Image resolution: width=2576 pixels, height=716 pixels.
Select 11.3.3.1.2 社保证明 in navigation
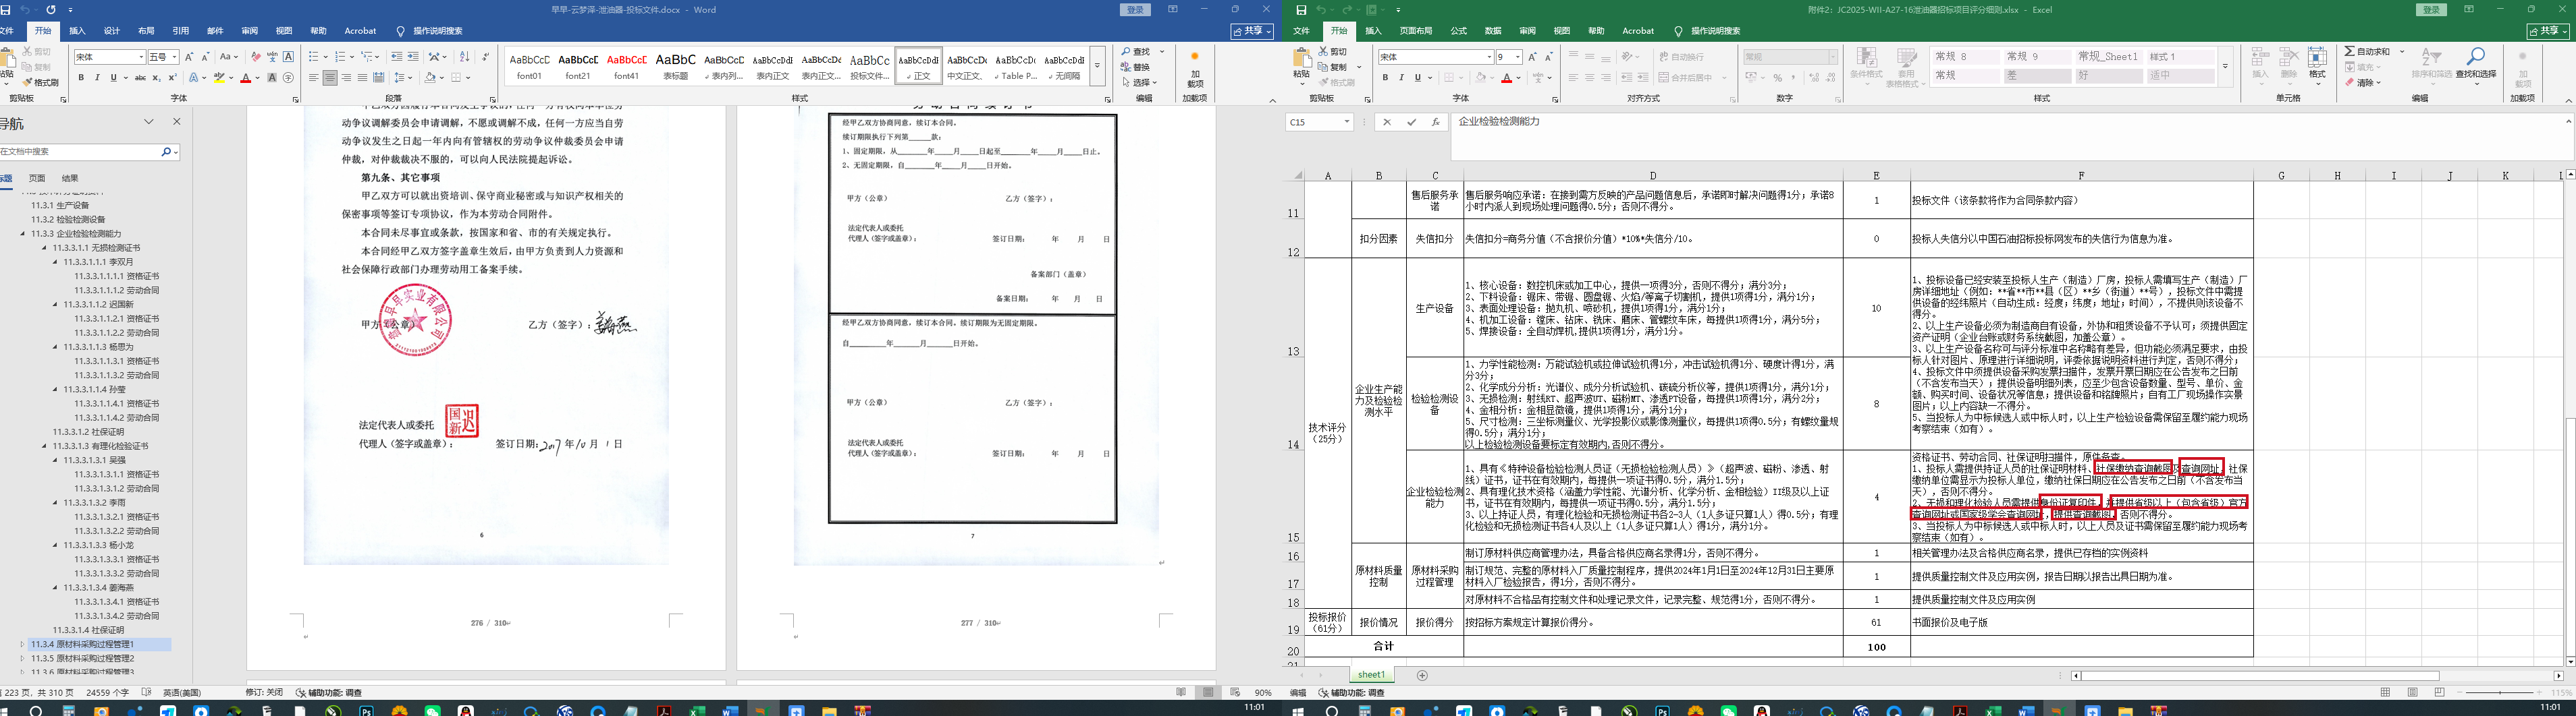(89, 432)
